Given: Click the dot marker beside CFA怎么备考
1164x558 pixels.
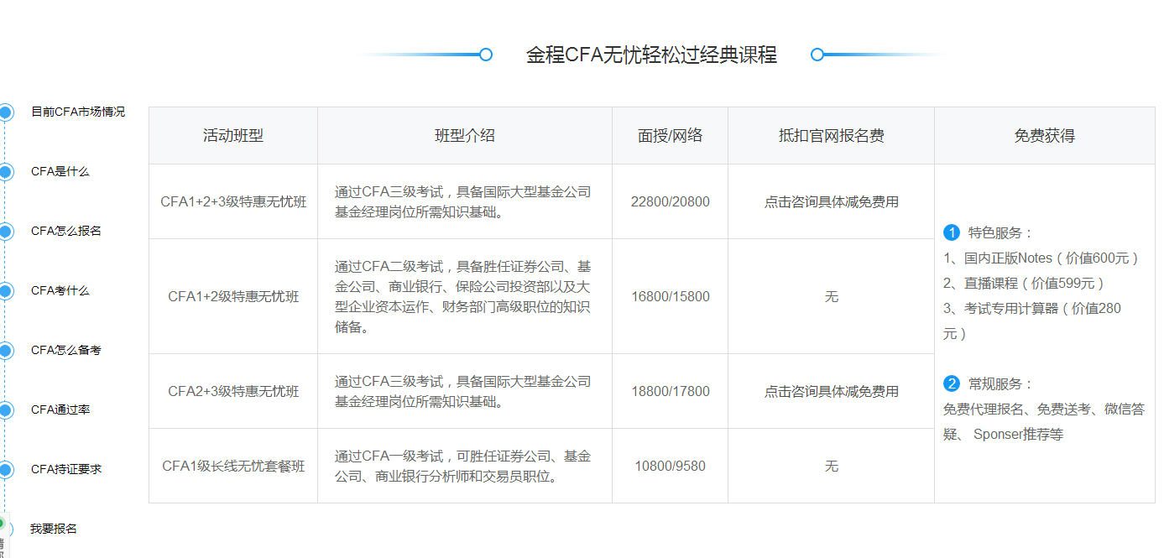Looking at the screenshot, I should 7,351.
